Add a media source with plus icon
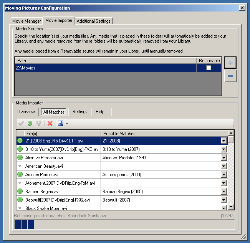Image resolution: width=250 pixels, height=243 pixels. tap(230, 63)
